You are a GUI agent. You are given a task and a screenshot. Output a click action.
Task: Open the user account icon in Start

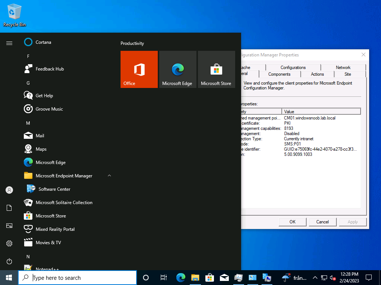coord(9,190)
